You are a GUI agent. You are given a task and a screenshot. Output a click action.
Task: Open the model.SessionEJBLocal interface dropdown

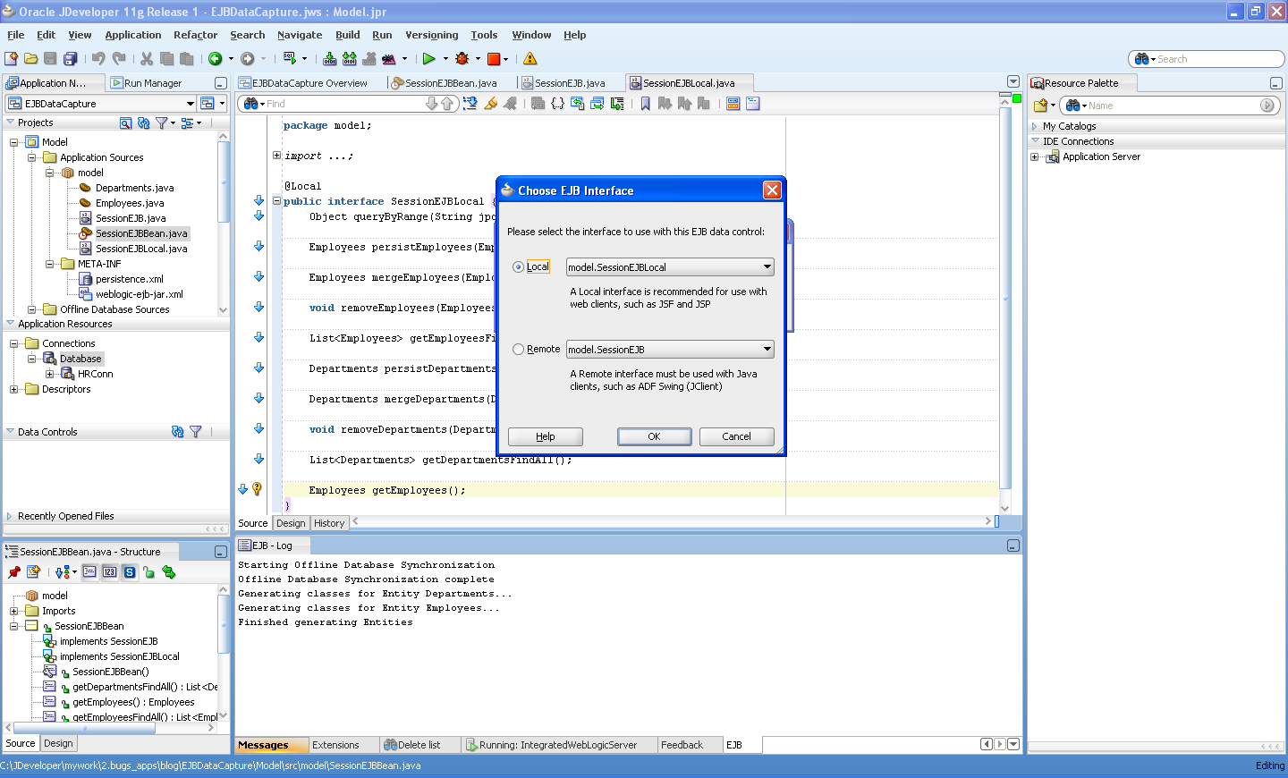point(767,266)
